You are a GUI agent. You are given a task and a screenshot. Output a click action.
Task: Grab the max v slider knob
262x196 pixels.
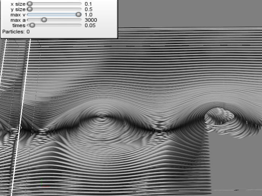(x=78, y=15)
